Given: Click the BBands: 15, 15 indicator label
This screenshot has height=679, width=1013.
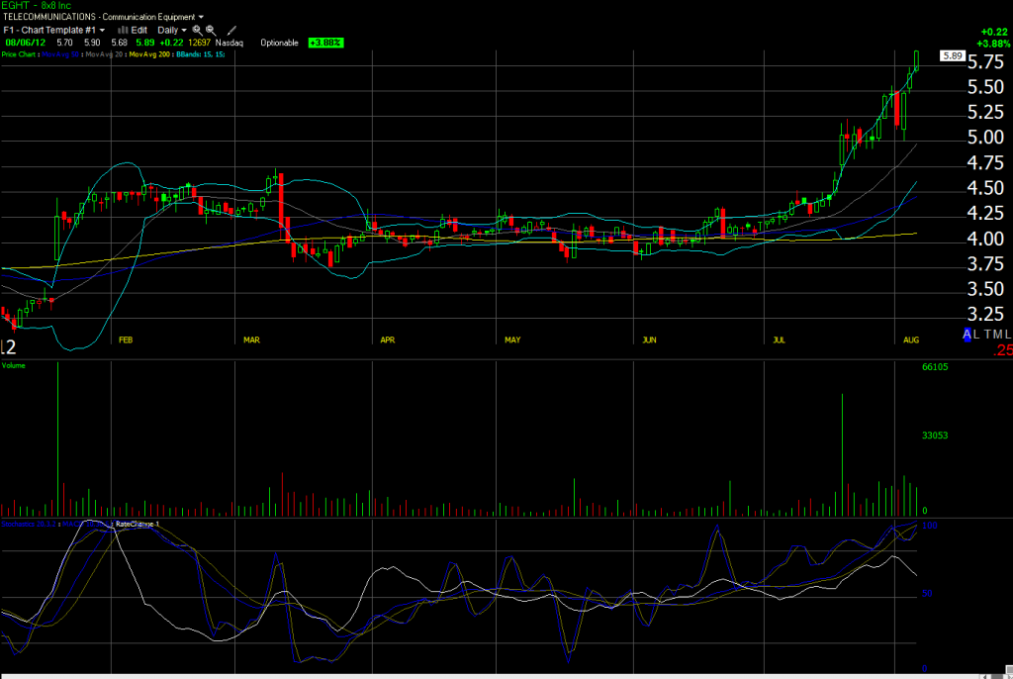Looking at the screenshot, I should pyautogui.click(x=200, y=54).
